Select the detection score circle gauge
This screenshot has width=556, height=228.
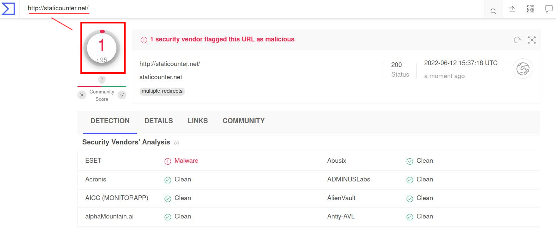pyautogui.click(x=102, y=48)
